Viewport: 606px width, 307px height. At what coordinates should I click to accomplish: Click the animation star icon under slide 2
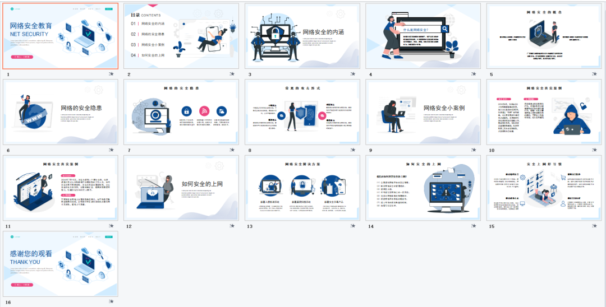click(x=232, y=74)
